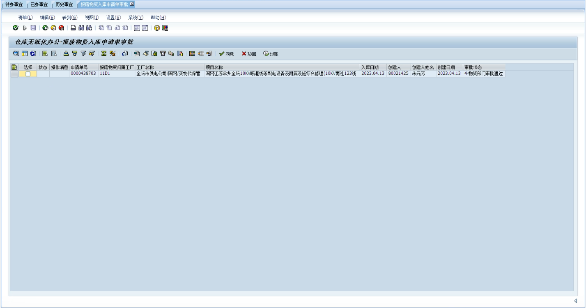Viewport: 586px width, 308px height.
Task: Click the Print icon in toolbar
Action: point(73,28)
